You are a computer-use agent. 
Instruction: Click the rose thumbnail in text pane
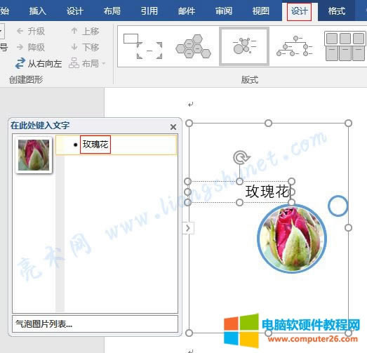[34, 155]
